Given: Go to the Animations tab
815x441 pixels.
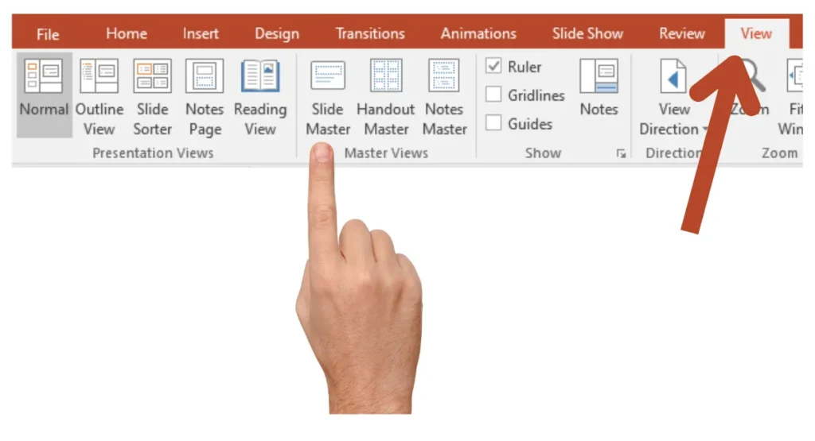Looking at the screenshot, I should 478,33.
